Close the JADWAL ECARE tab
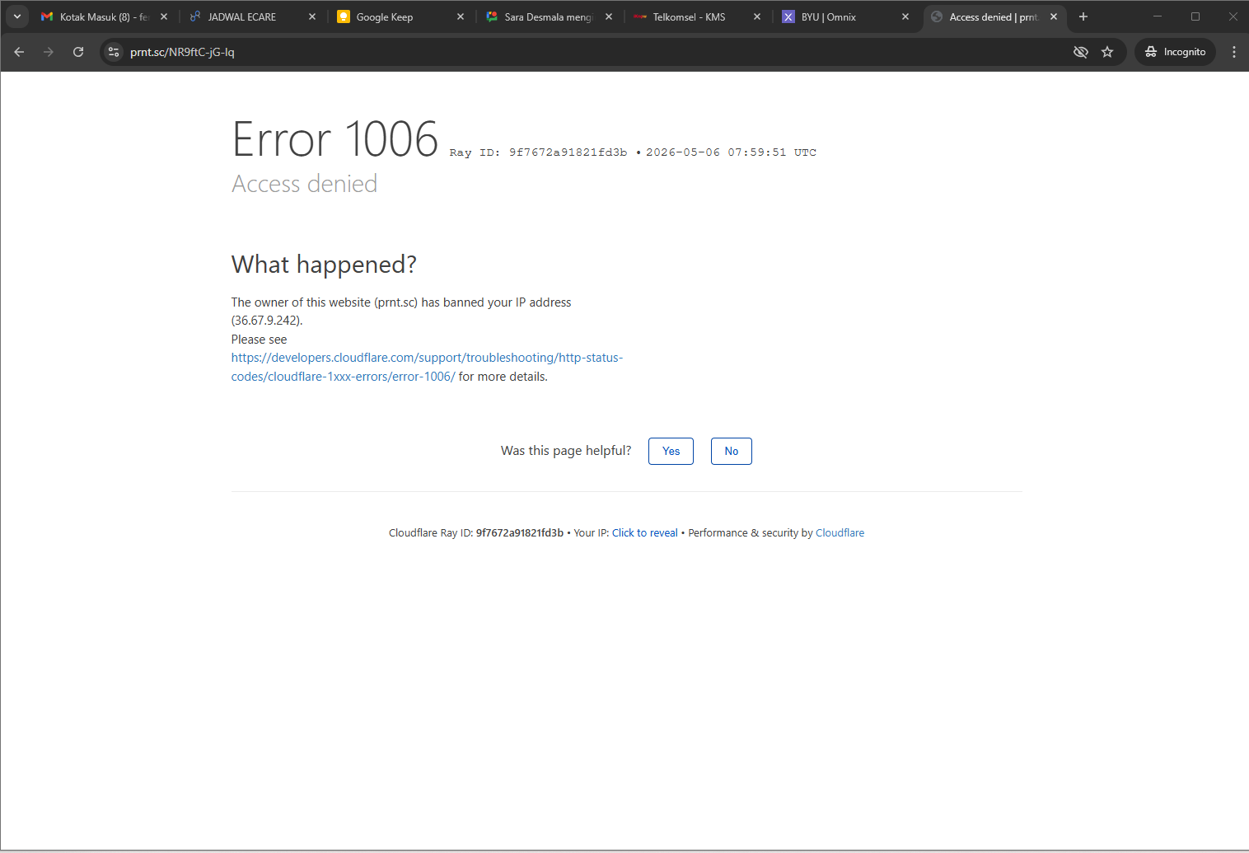This screenshot has width=1249, height=853. 312,16
